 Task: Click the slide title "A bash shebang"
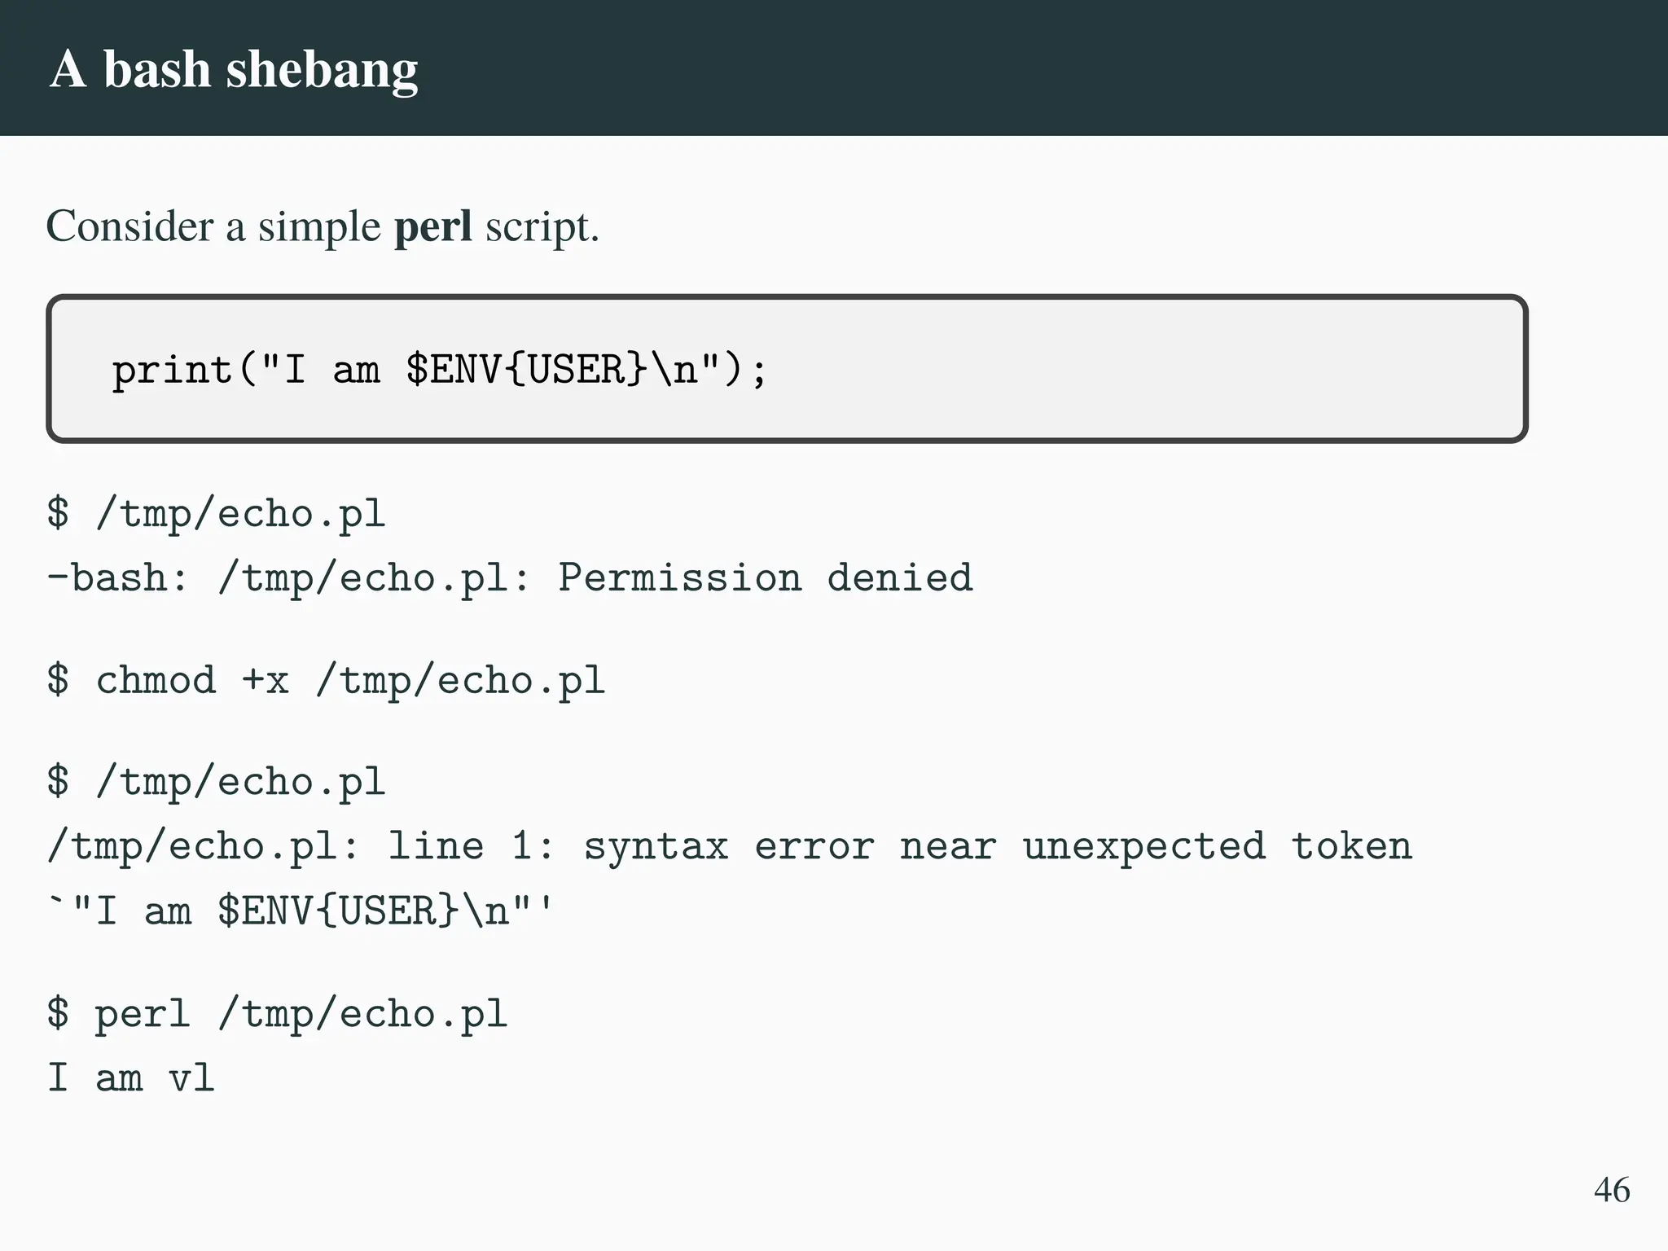point(234,69)
